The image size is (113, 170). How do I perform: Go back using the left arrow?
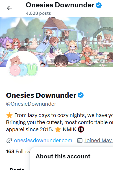tap(10, 8)
